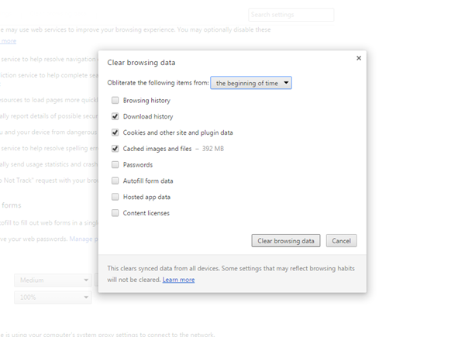Screen dimensions: 465x337
Task: Focus the Search settings field
Action: [291, 15]
